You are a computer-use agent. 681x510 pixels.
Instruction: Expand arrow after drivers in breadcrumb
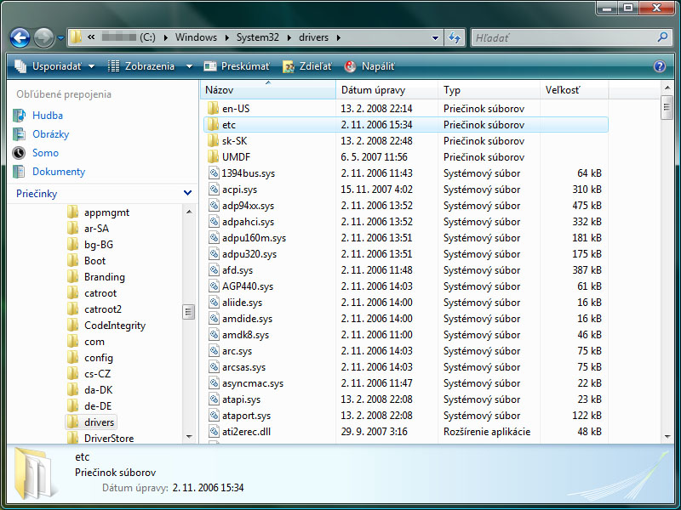coord(338,37)
